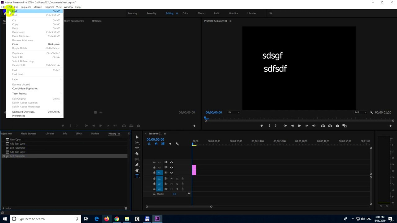Select the Track Select Forward tool
The width and height of the screenshot is (397, 223).
(x=137, y=142)
